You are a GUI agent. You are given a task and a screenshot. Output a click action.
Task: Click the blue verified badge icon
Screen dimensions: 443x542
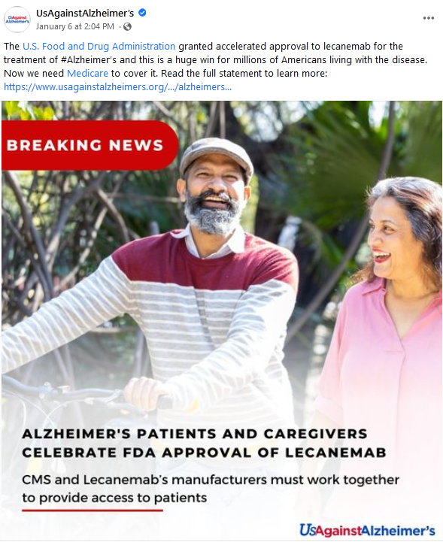[x=142, y=13]
